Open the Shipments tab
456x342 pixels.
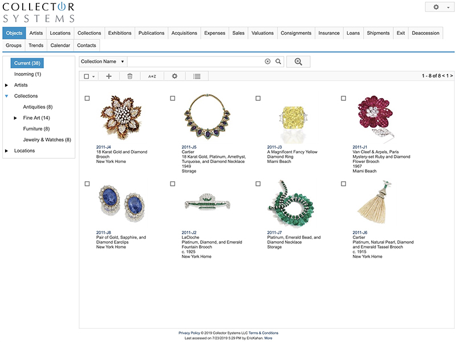(378, 33)
